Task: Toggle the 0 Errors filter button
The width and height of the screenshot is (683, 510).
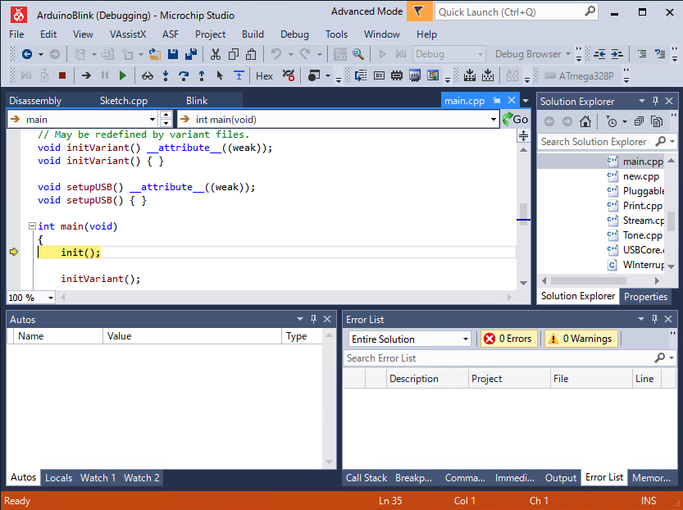Action: click(x=508, y=339)
